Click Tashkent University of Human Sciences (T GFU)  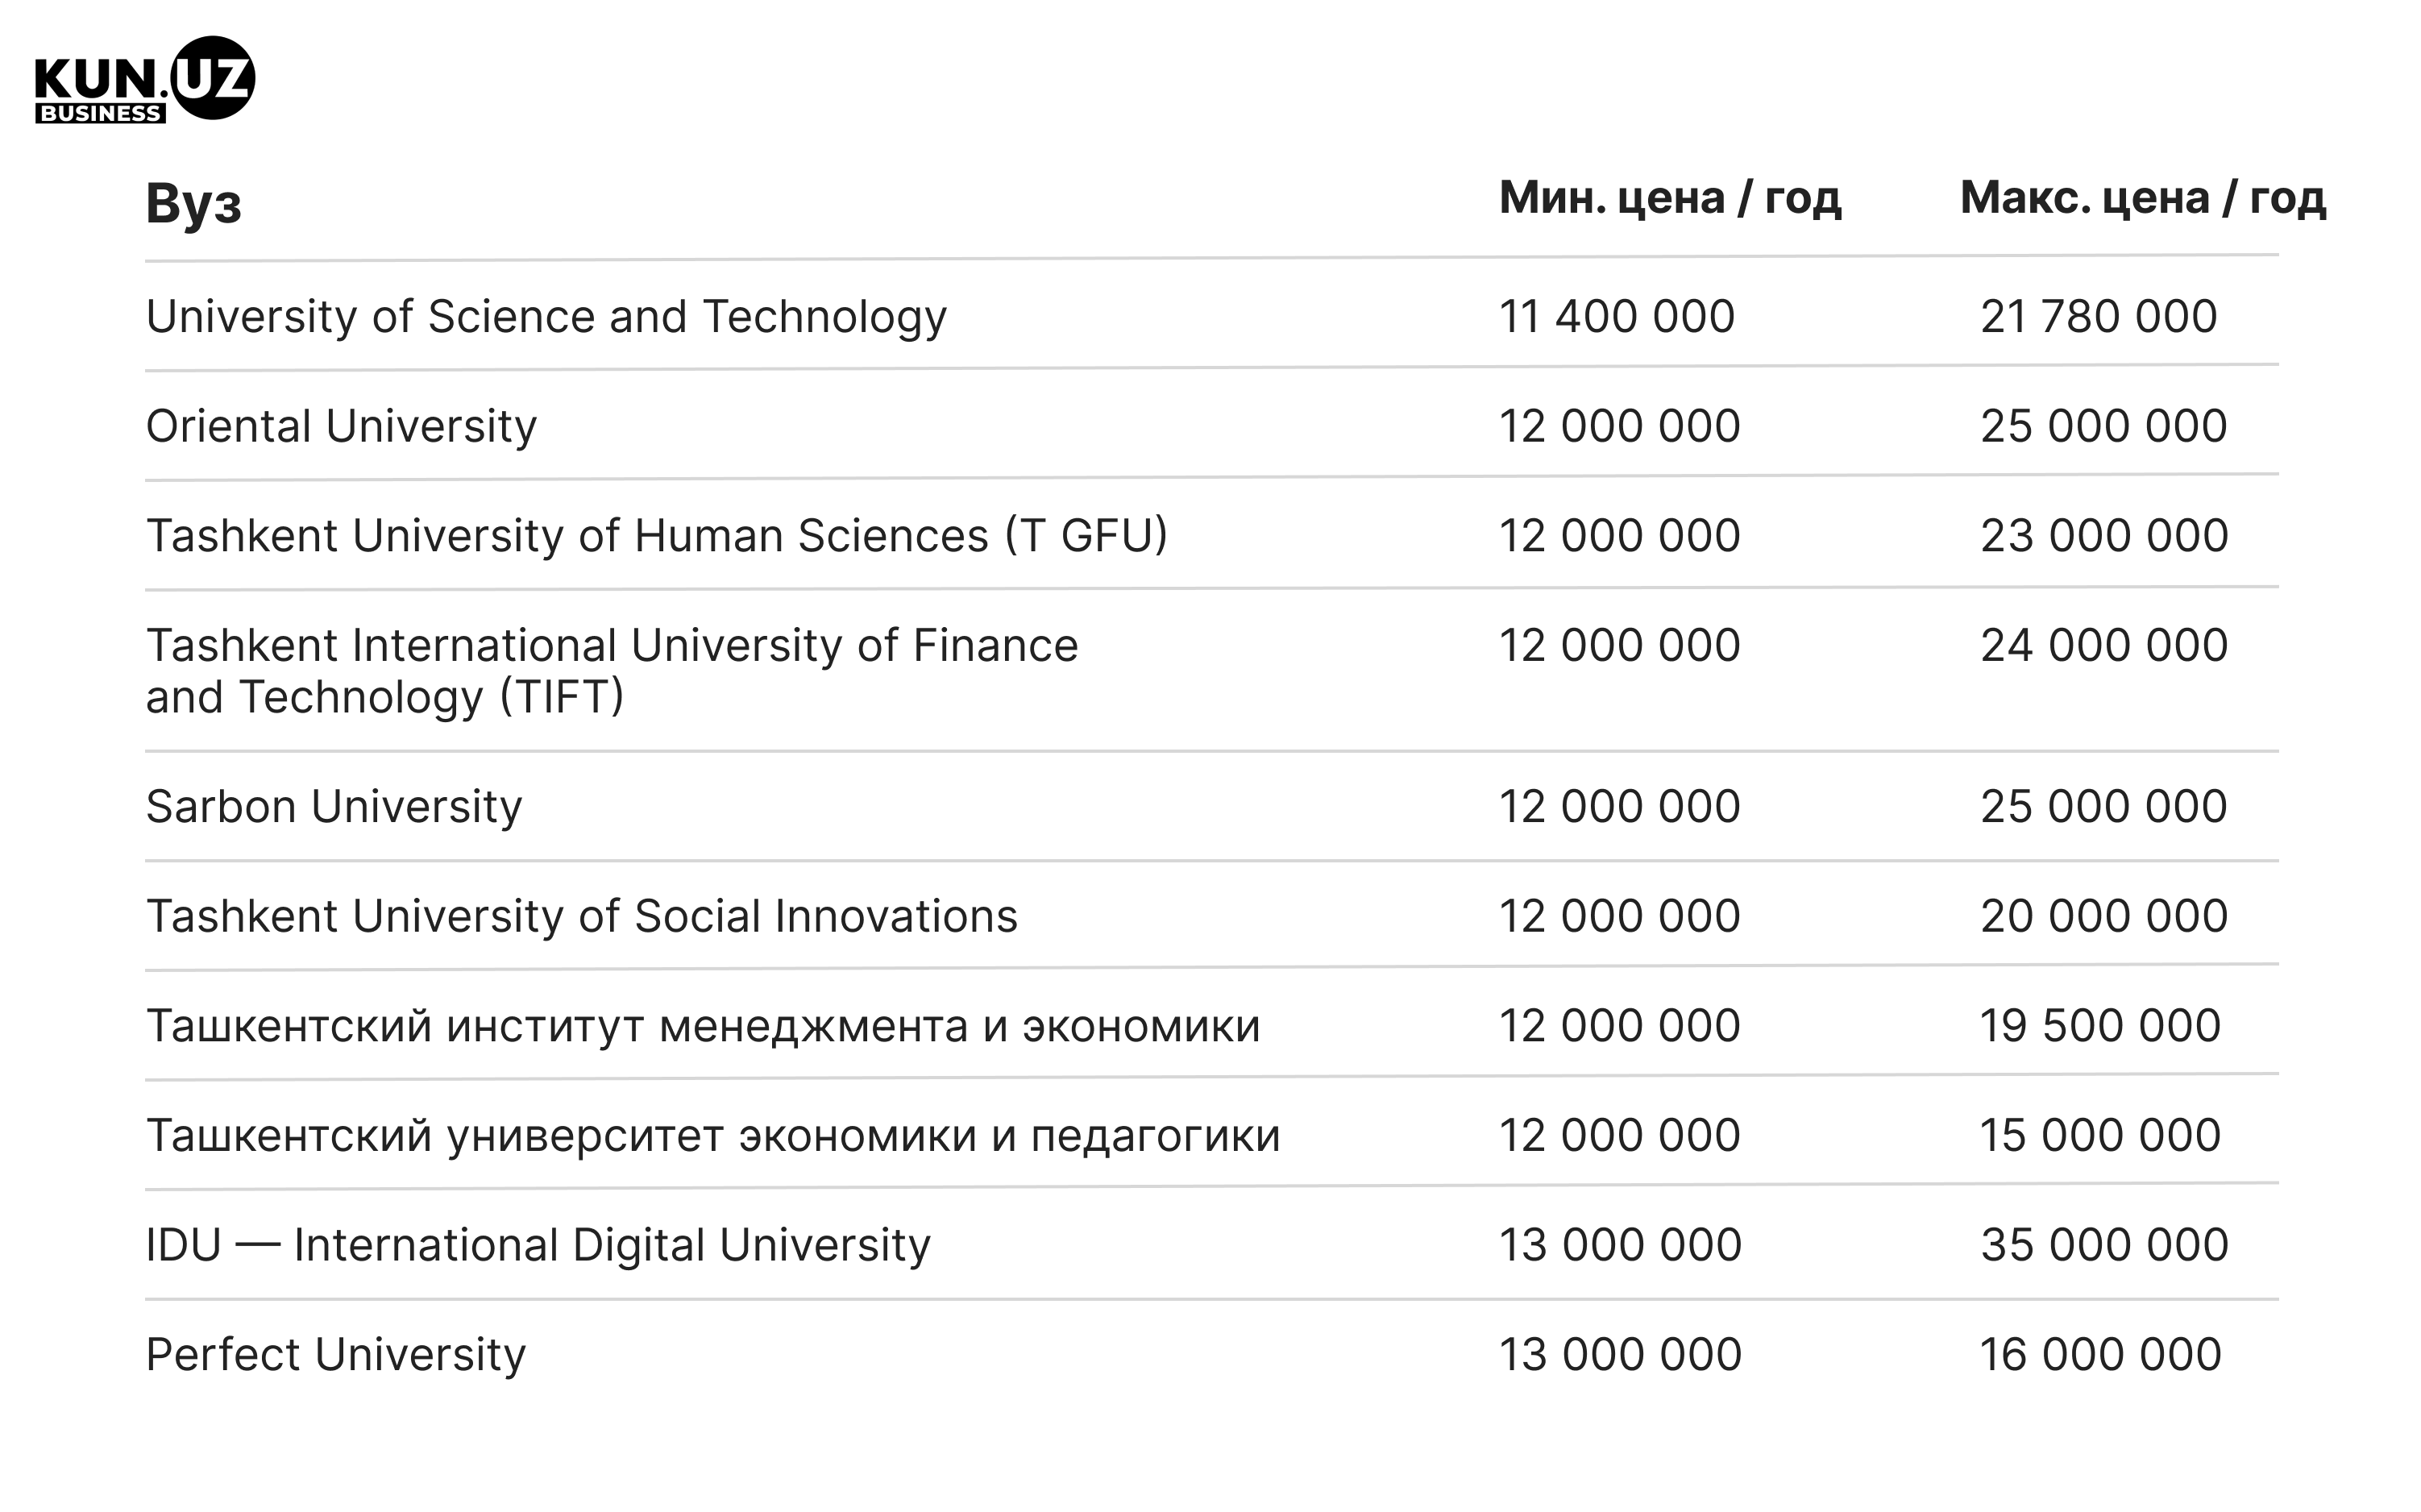point(657,536)
